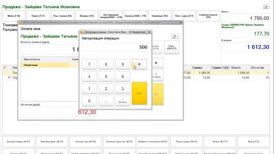Click digit 4 on the authorization keypad
This screenshot has width=274, height=154.
pos(89,77)
